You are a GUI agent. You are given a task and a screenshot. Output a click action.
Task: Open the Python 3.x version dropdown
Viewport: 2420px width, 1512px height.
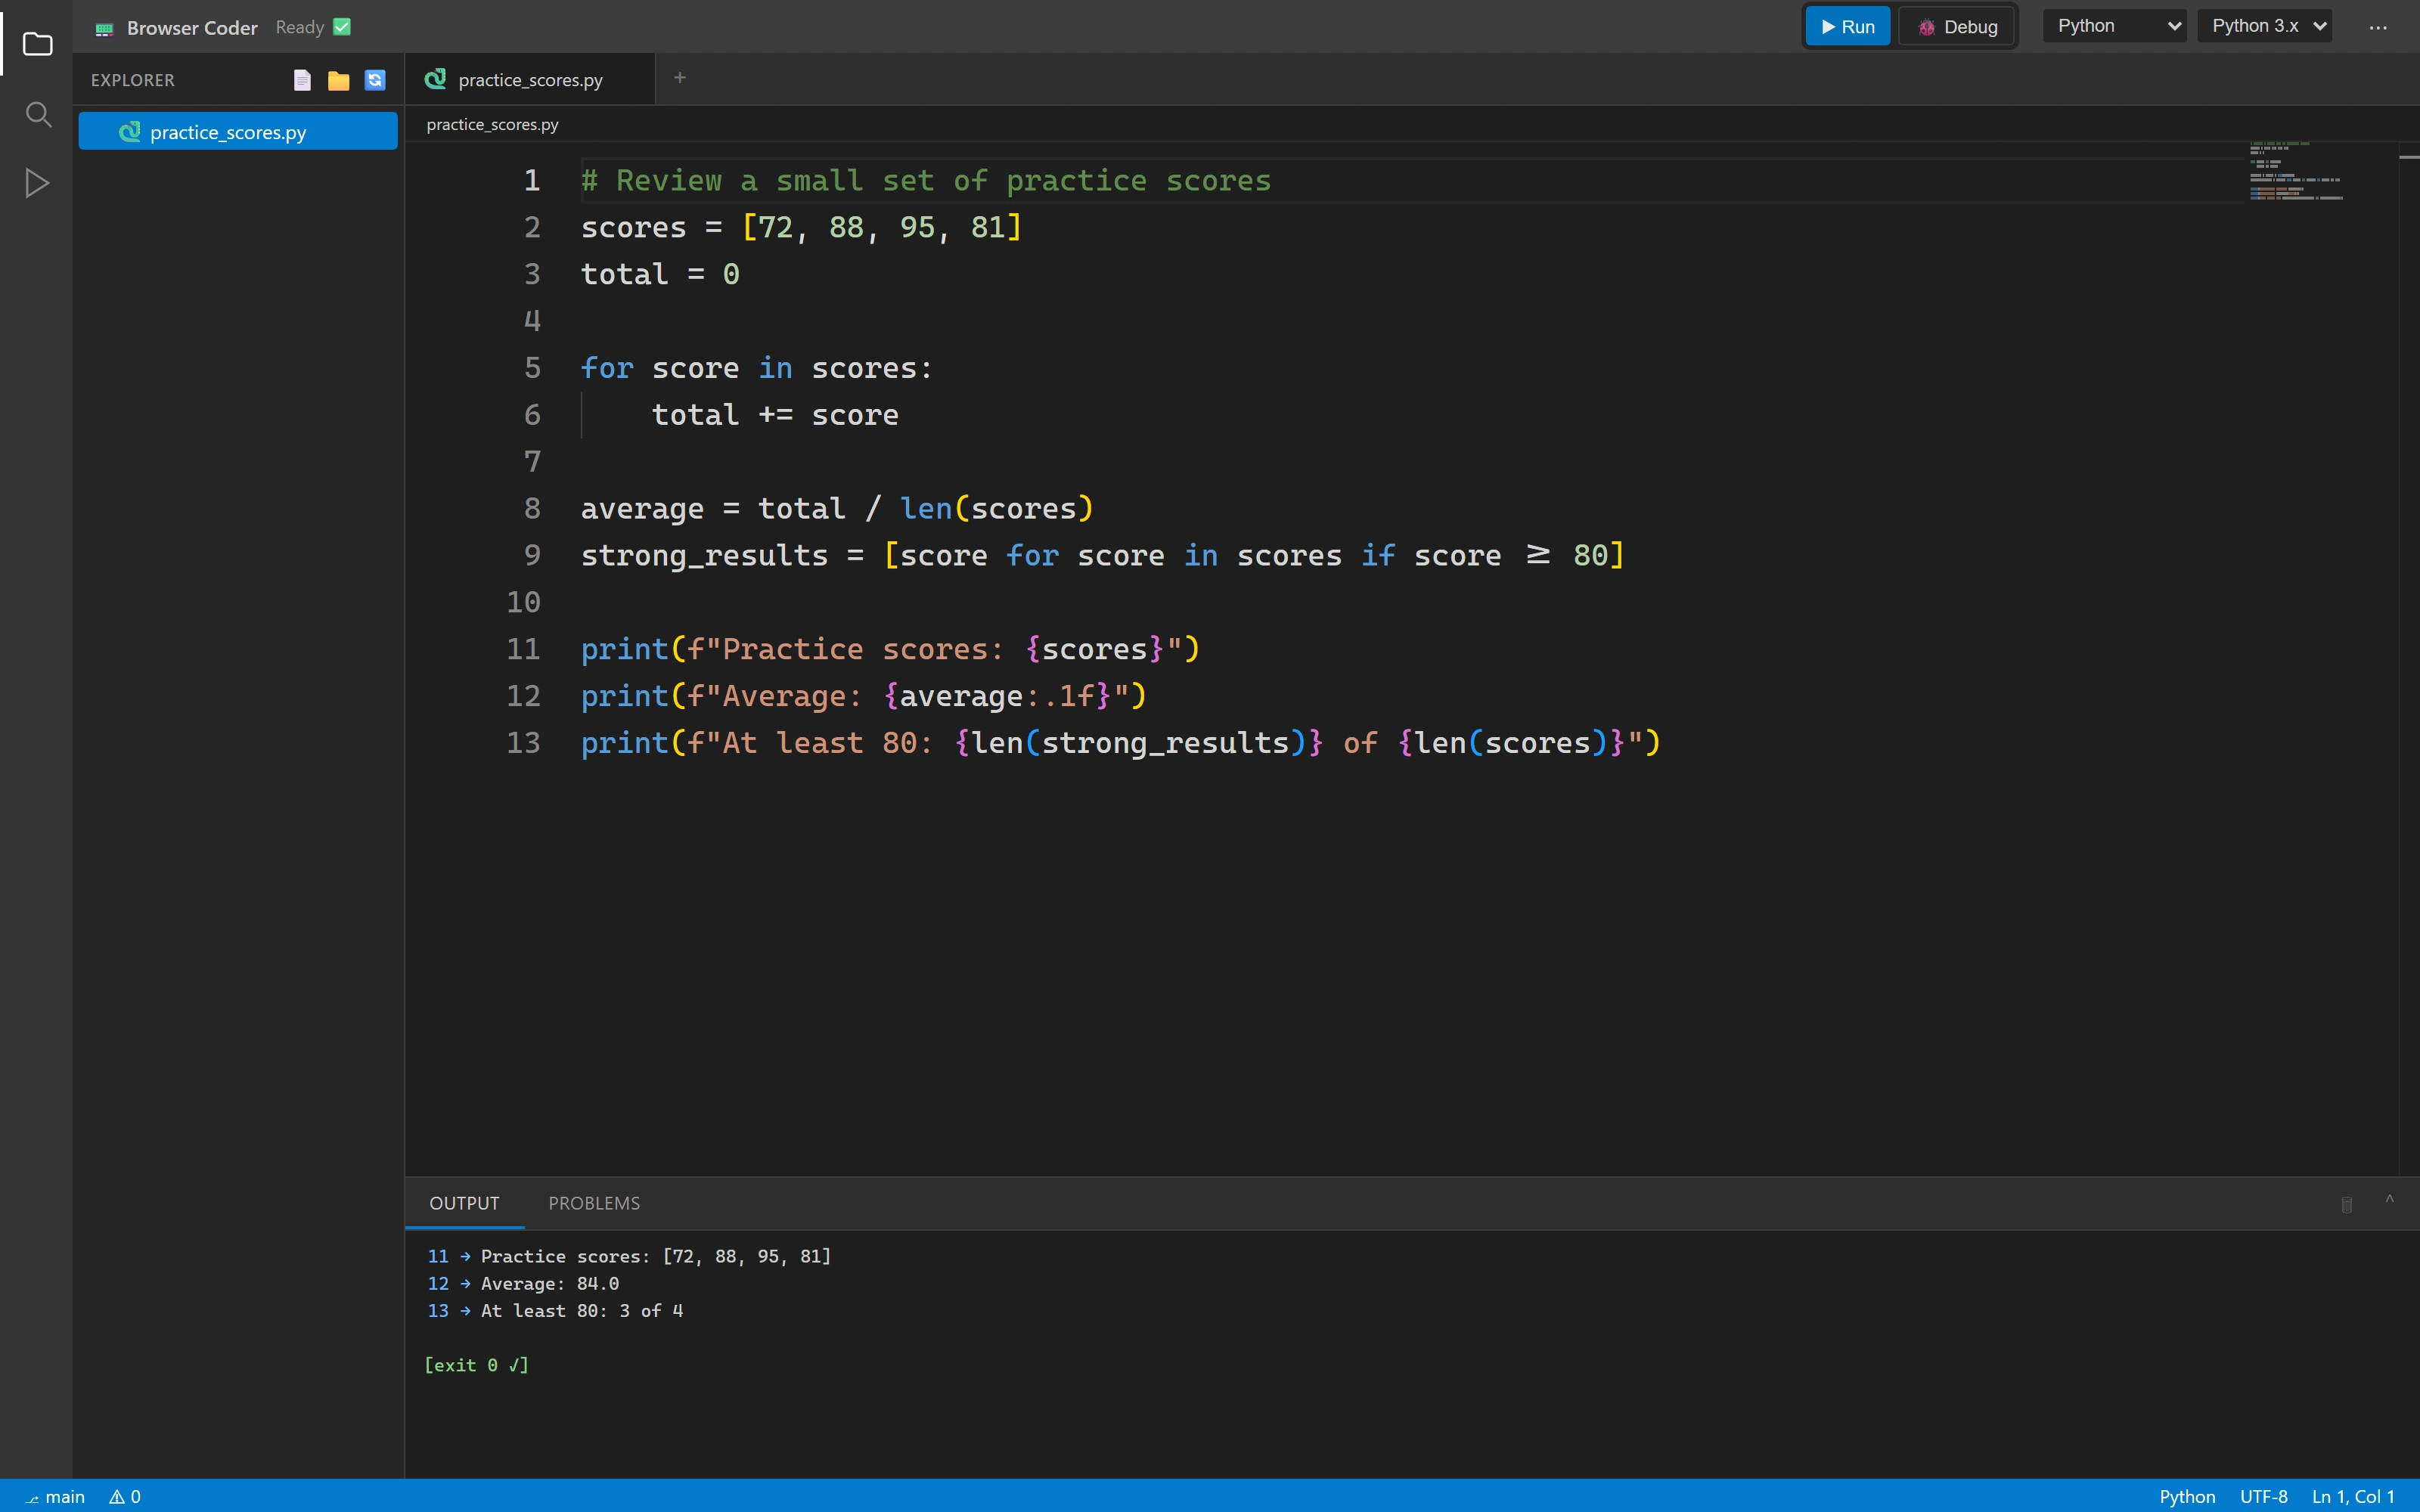tap(2265, 26)
